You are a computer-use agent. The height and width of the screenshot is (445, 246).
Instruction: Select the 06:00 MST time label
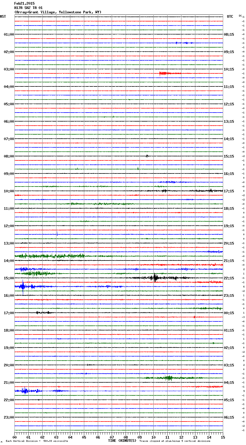coord(9,122)
